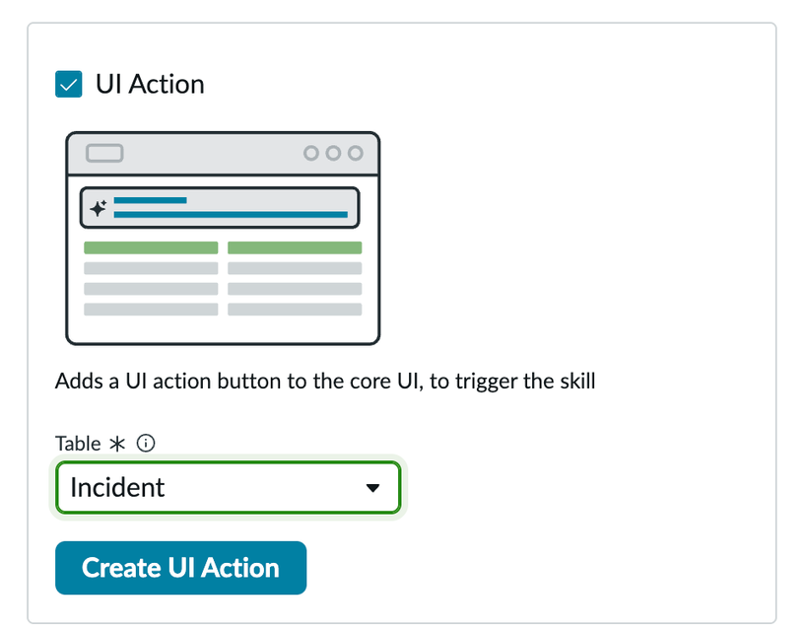Image resolution: width=808 pixels, height=631 pixels.
Task: Click the gray rows in the illustration
Action: click(x=223, y=289)
